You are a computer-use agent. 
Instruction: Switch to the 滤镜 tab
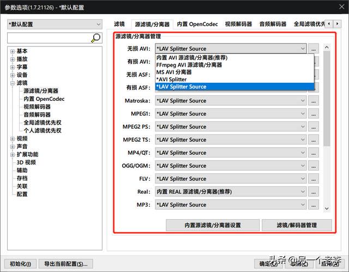(x=119, y=24)
